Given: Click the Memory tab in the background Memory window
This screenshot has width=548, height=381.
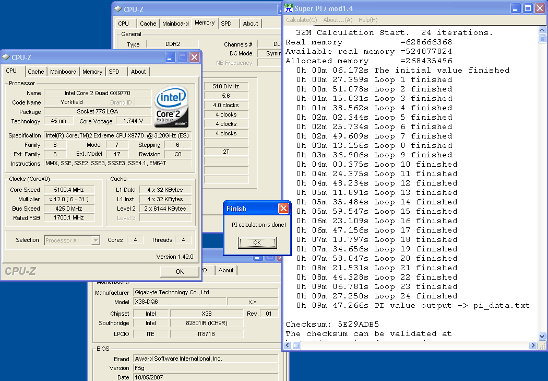Looking at the screenshot, I should pos(205,23).
